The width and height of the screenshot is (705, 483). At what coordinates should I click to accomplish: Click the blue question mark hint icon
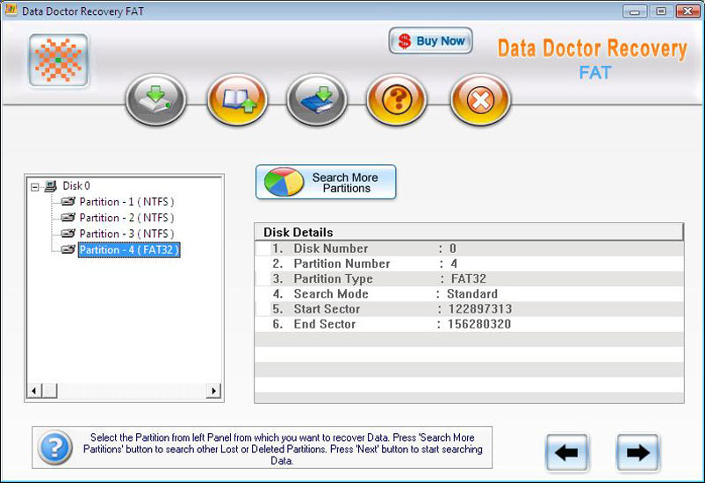(55, 448)
